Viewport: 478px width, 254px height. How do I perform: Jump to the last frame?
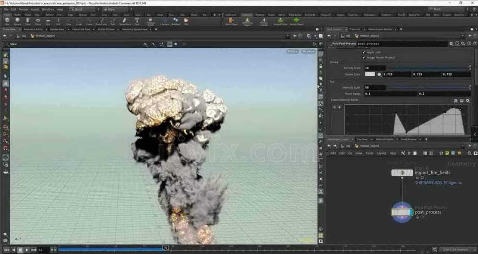(x=34, y=250)
